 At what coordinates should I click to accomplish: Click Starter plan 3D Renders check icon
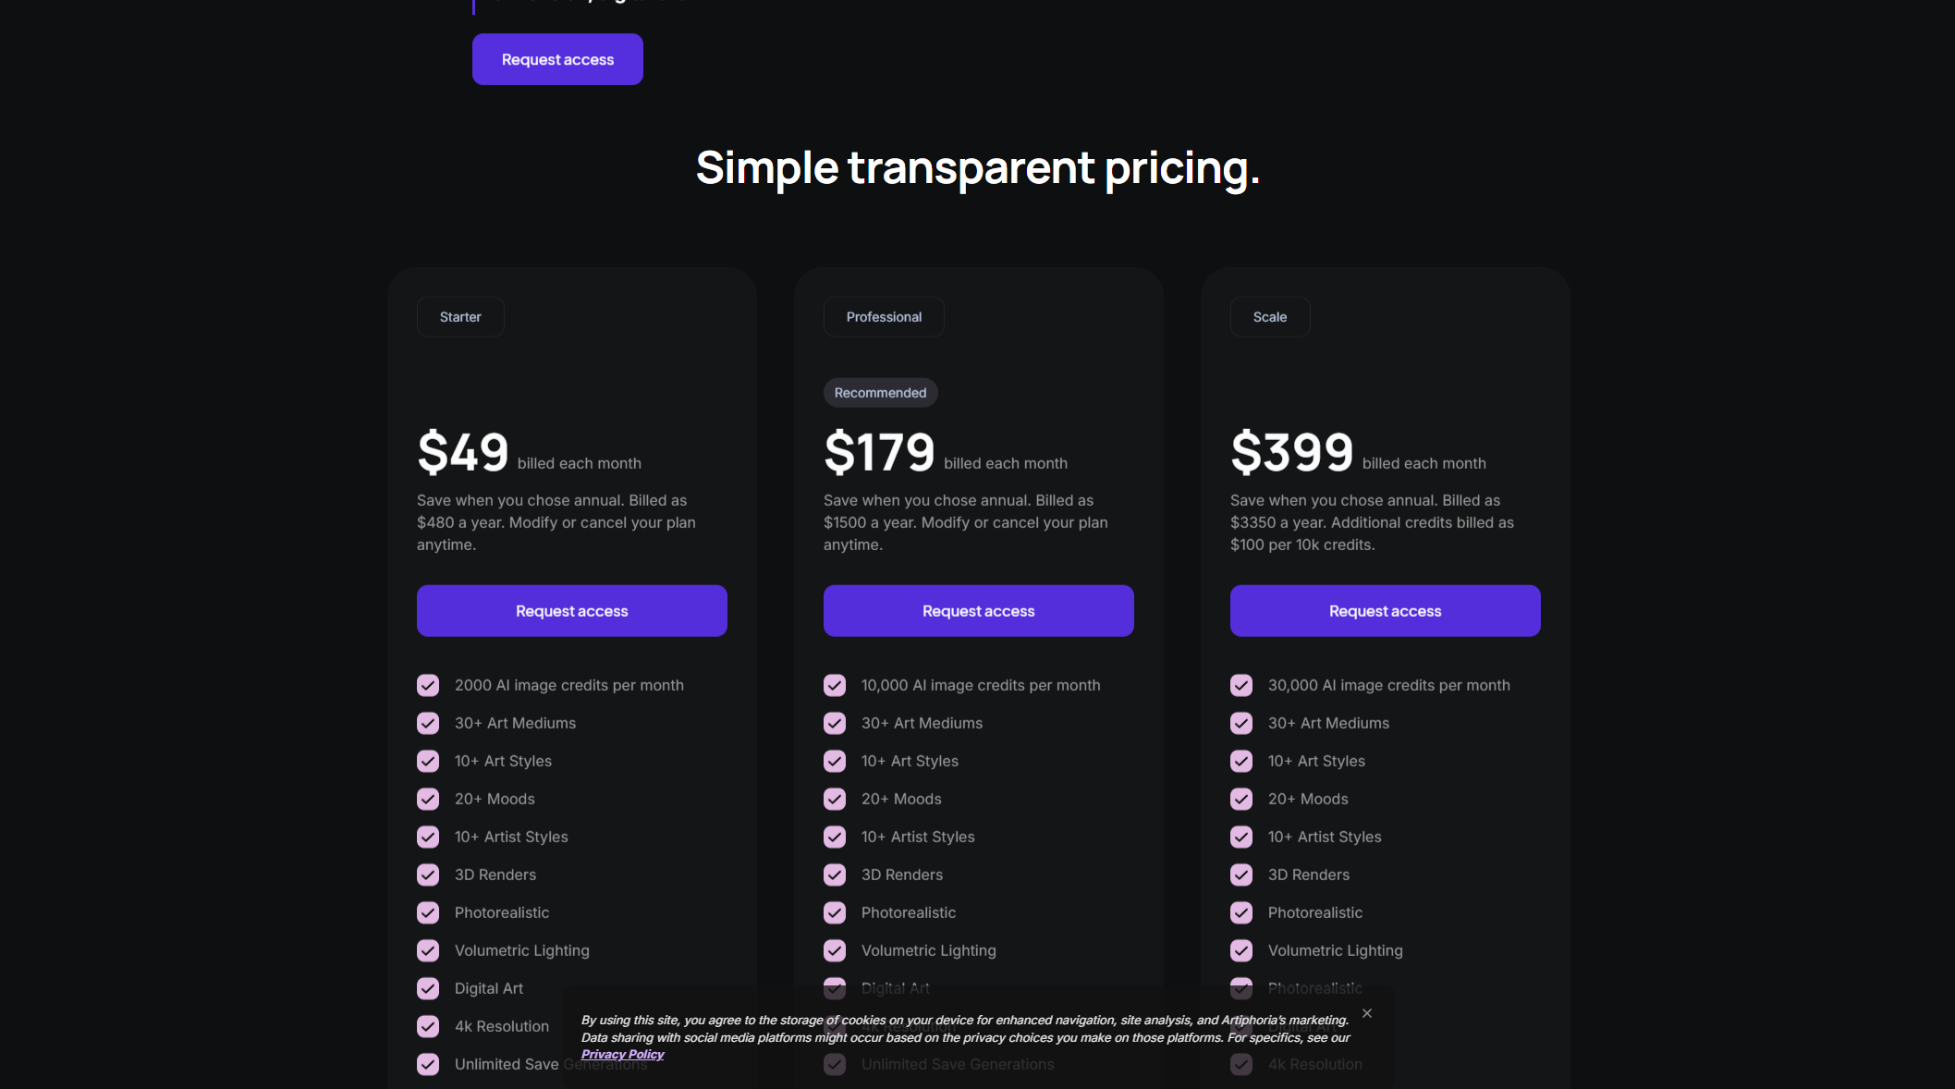point(428,875)
